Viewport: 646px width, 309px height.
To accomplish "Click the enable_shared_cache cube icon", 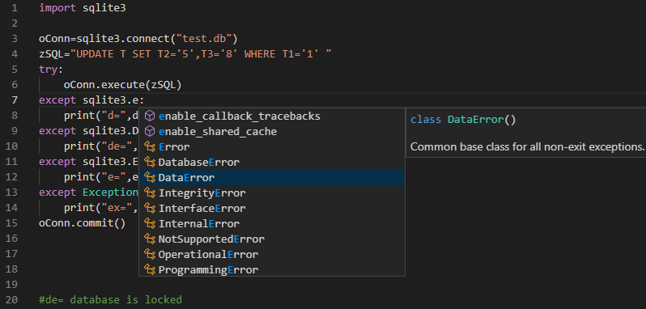I will pyautogui.click(x=150, y=132).
